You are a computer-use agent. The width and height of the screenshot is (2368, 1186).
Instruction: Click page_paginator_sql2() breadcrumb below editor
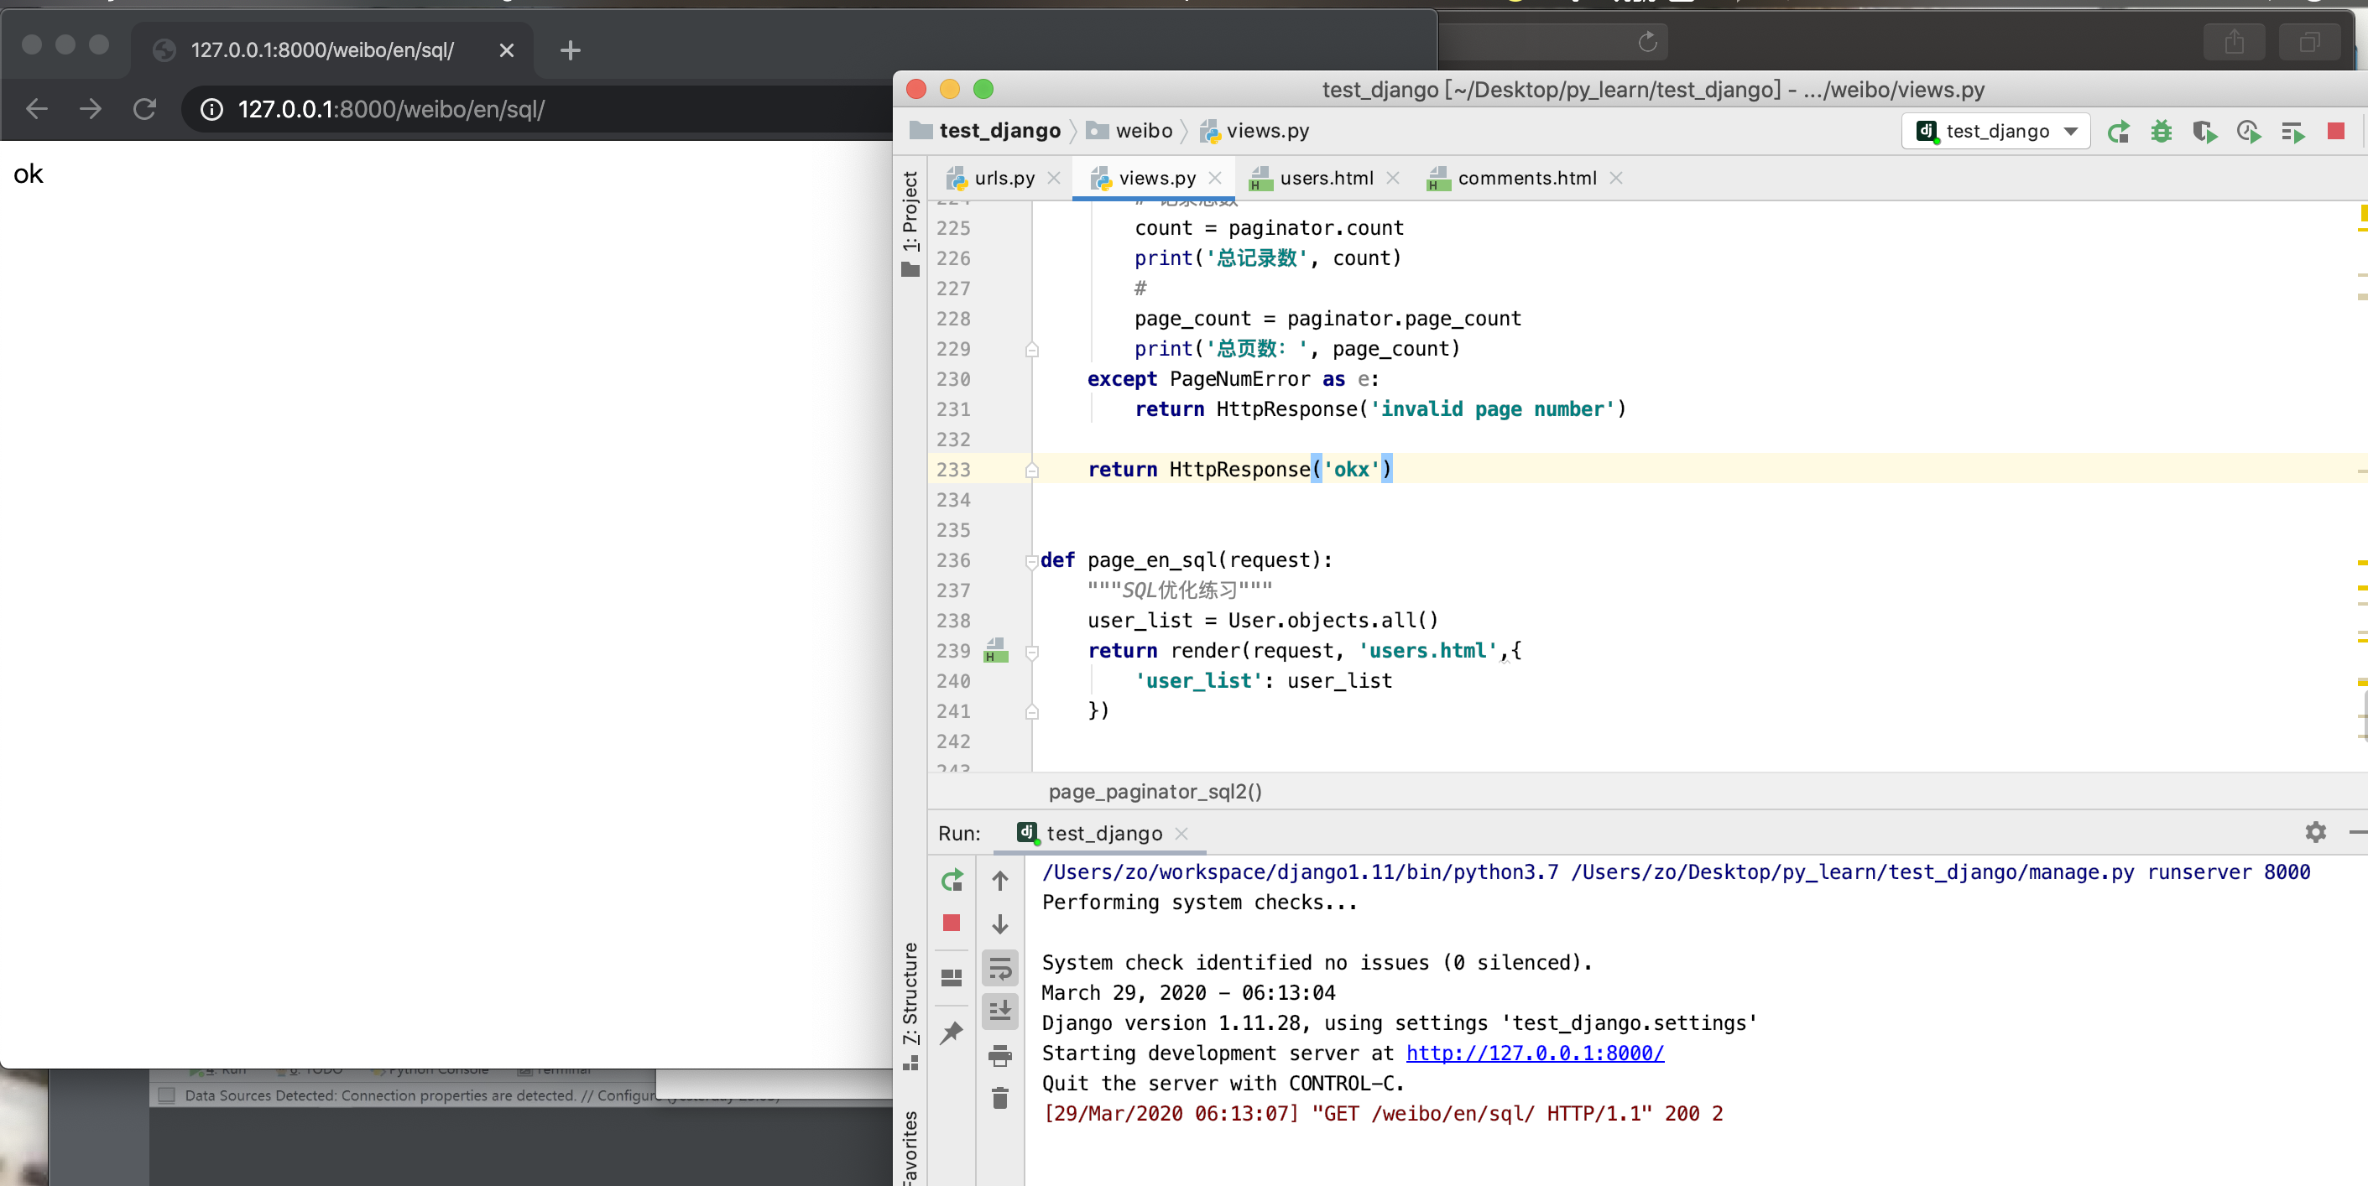[1155, 791]
